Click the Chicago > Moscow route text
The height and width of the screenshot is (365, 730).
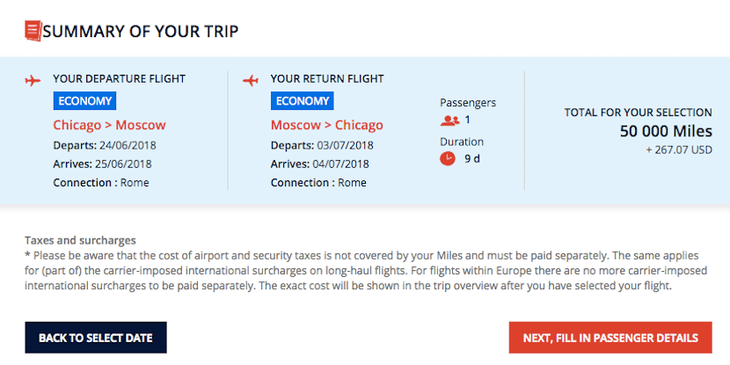109,125
